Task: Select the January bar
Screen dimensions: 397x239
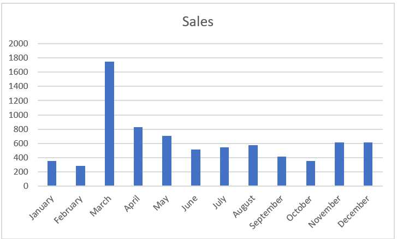Action: (52, 173)
